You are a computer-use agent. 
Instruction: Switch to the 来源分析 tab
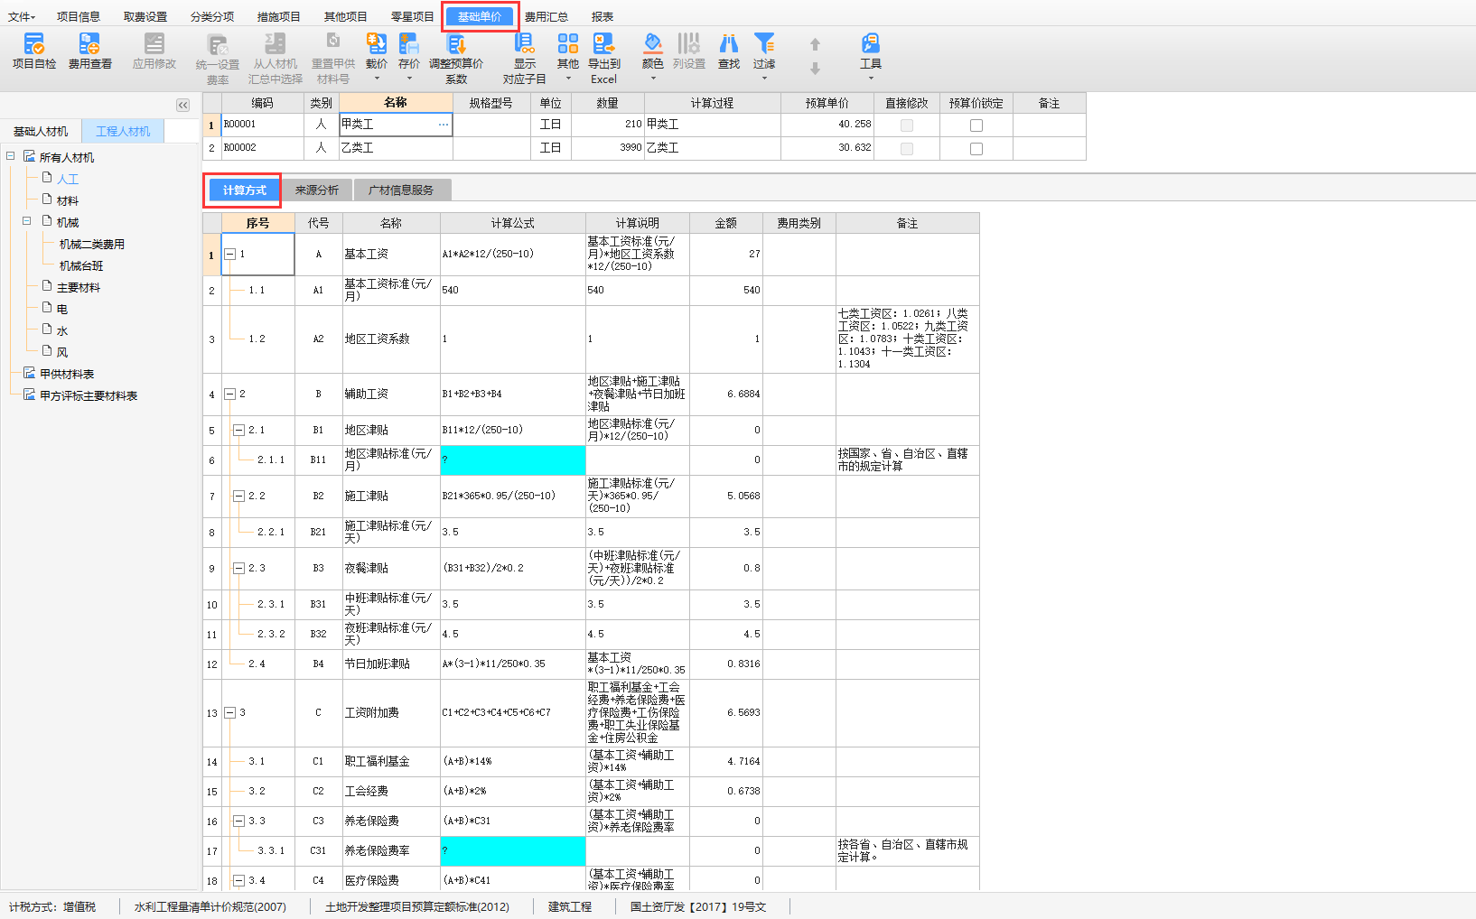click(316, 190)
